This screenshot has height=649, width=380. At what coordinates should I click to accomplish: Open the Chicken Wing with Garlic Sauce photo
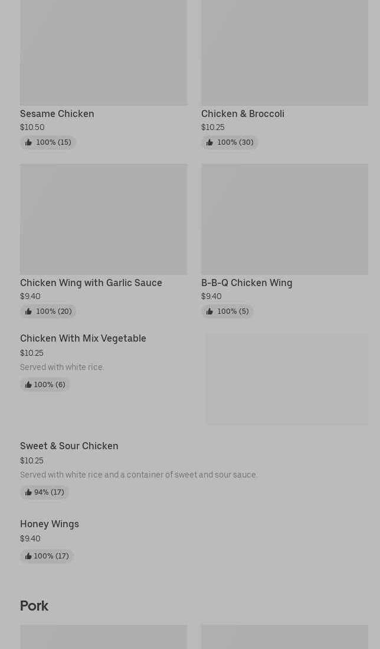pyautogui.click(x=103, y=219)
